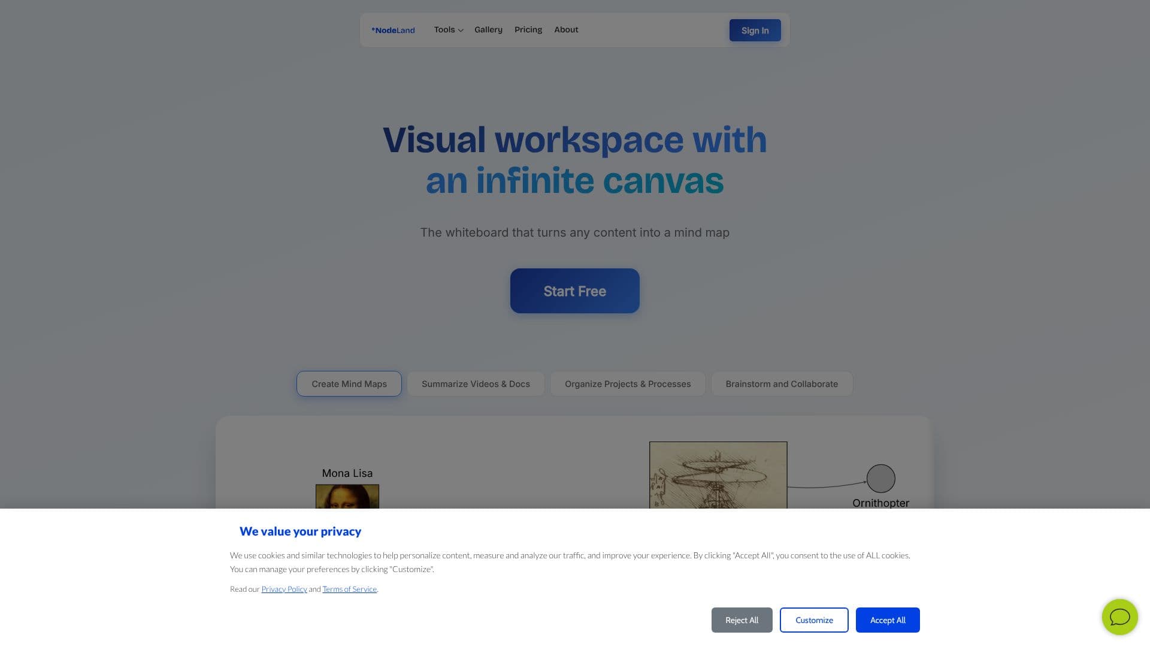
Task: Click the Ornithopter label text
Action: [x=880, y=503]
